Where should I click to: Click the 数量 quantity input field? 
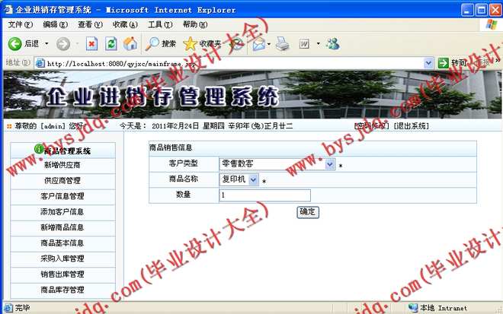pyautogui.click(x=264, y=195)
